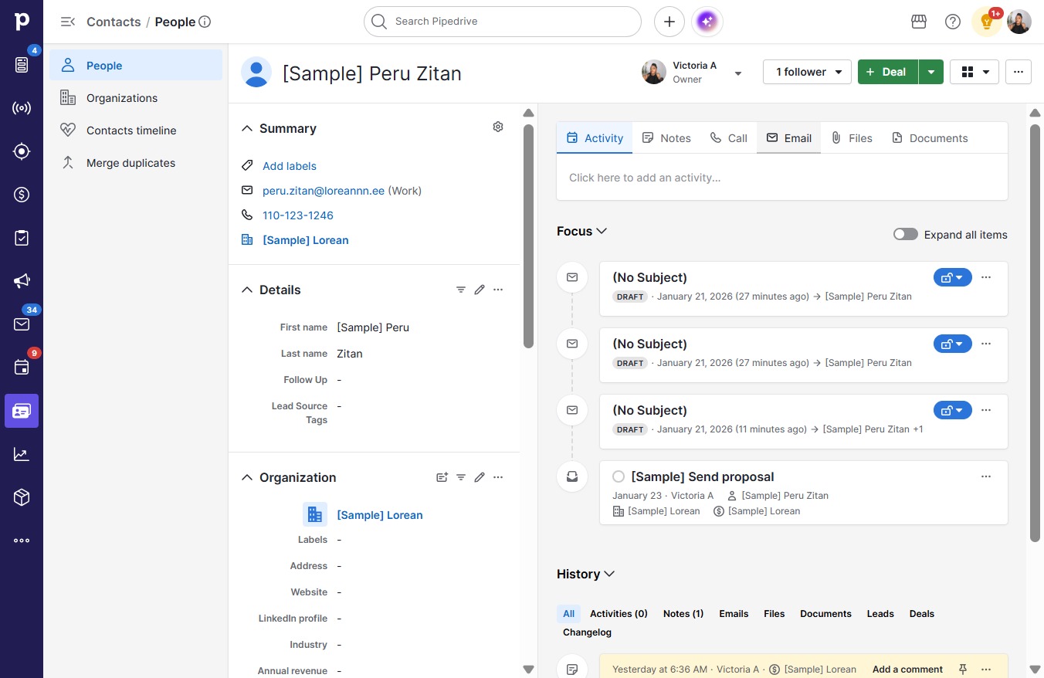This screenshot has width=1044, height=678.
Task: Collapse the Details section
Action: pos(247,290)
